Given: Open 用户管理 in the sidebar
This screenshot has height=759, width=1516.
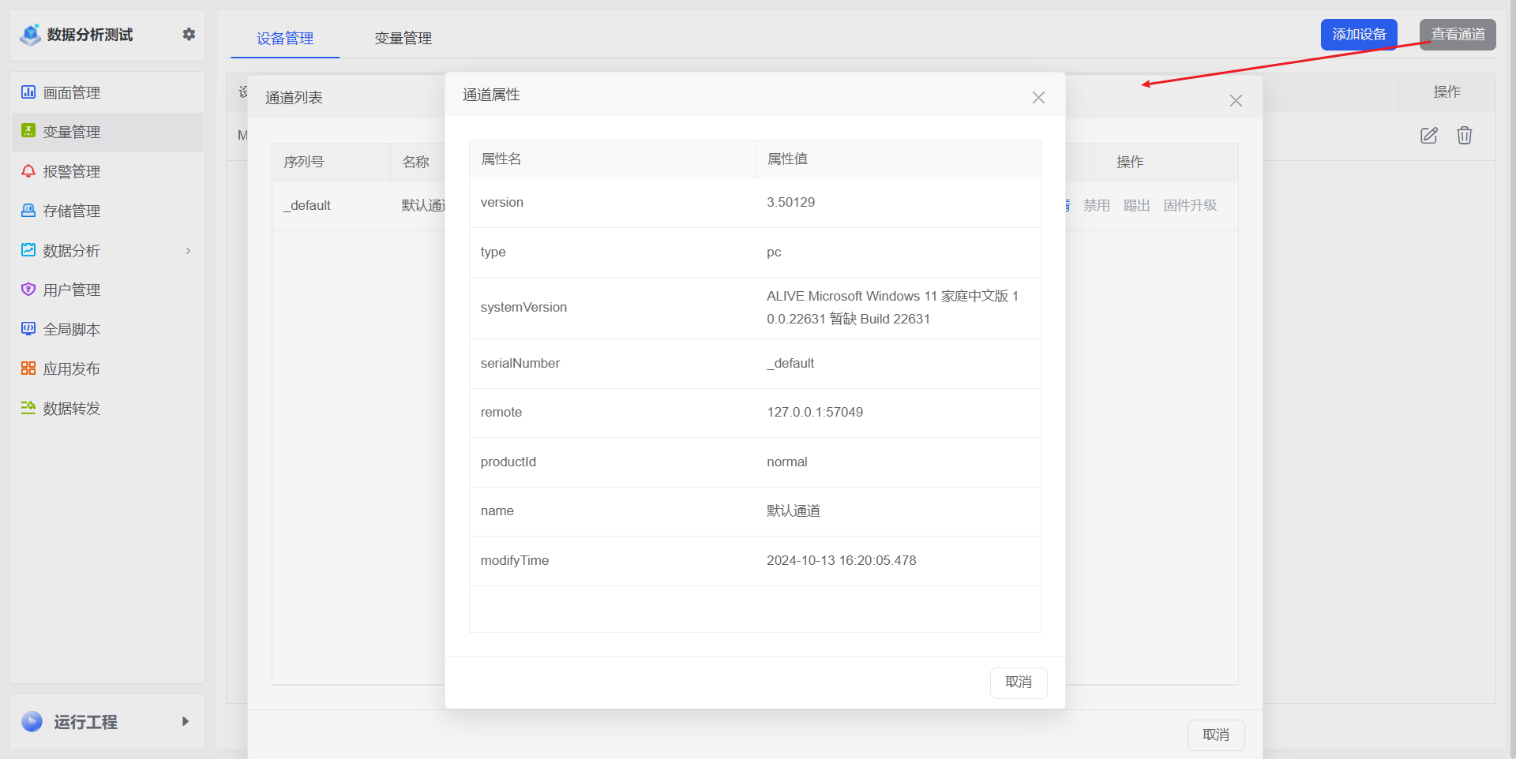Looking at the screenshot, I should (x=71, y=290).
